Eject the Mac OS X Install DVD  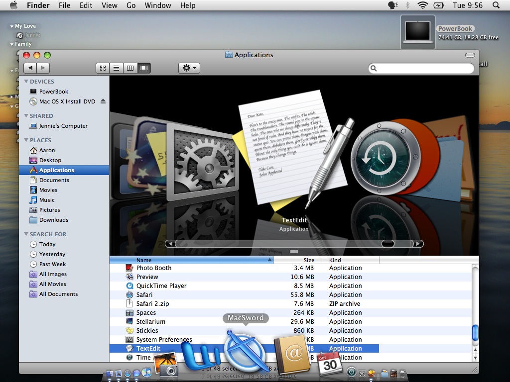103,101
